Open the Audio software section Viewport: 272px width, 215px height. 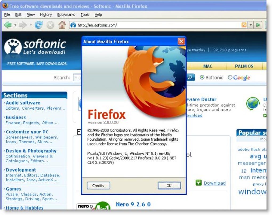click(23, 103)
